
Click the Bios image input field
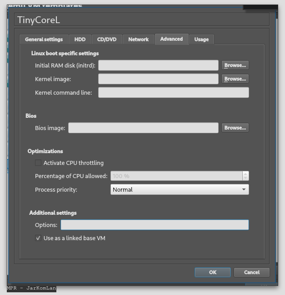point(143,128)
